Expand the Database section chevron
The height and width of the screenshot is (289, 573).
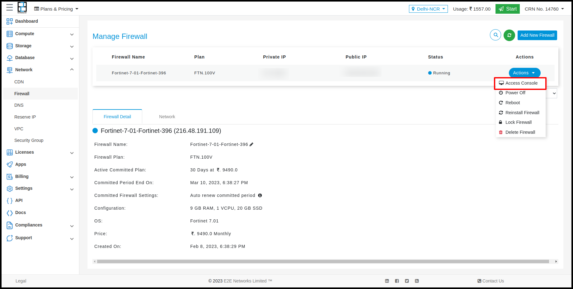tap(72, 59)
